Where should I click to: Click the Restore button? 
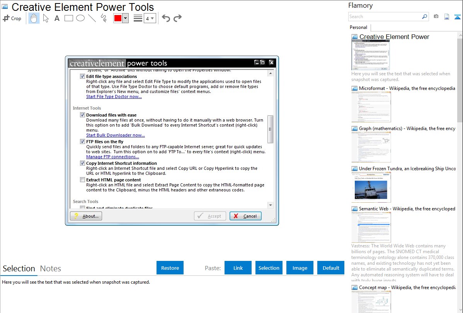tap(170, 268)
